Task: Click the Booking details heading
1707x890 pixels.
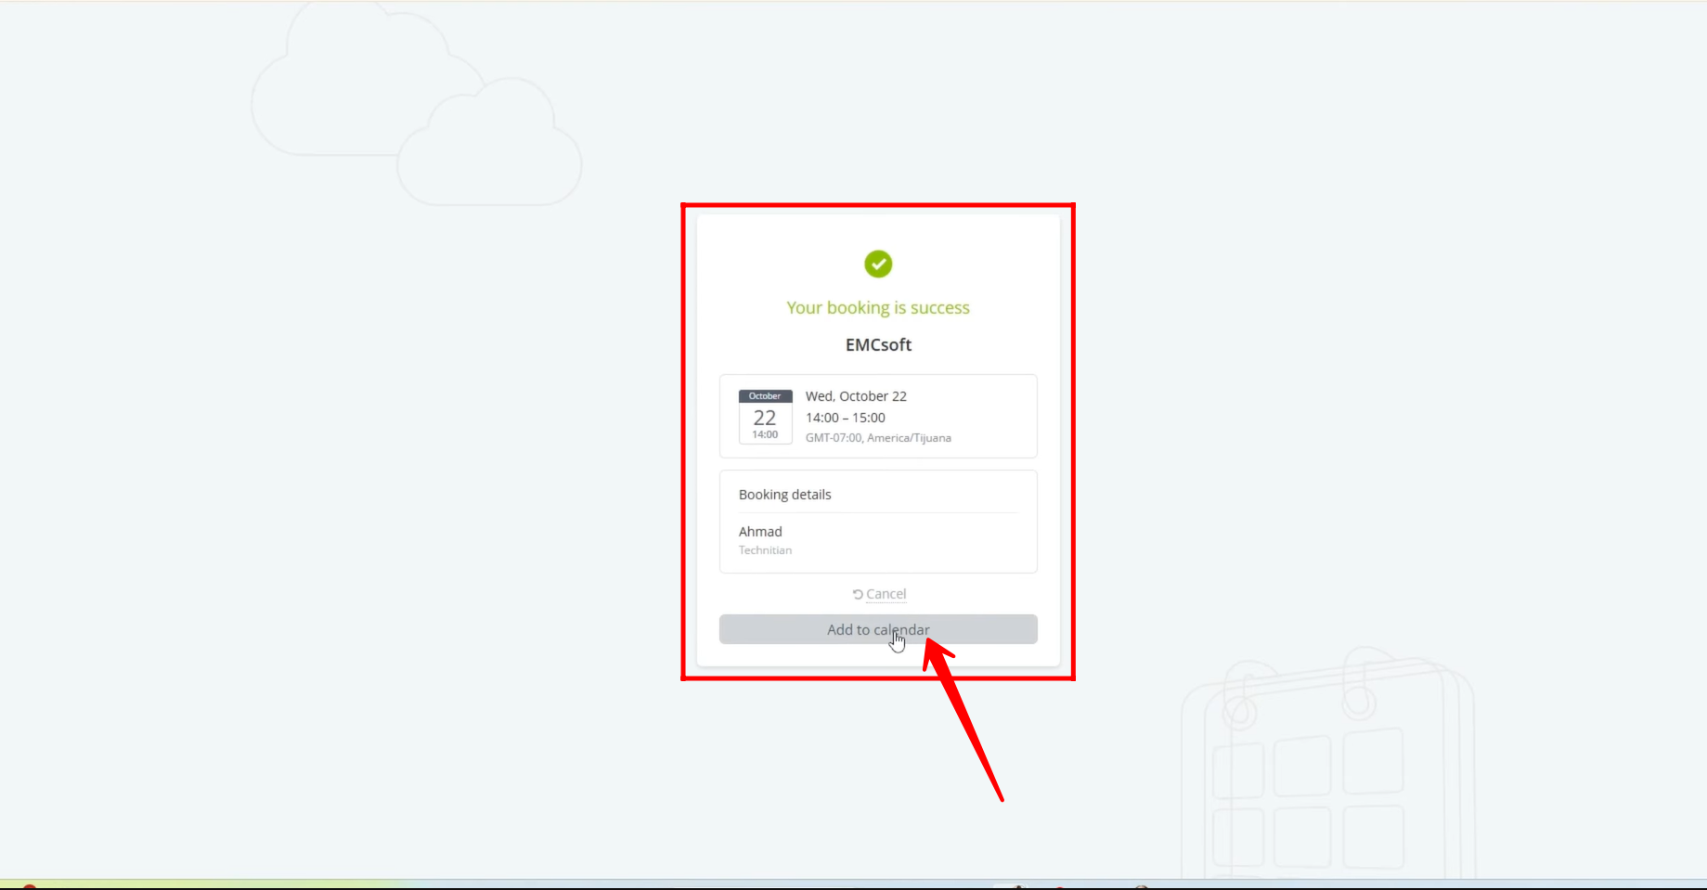Action: (785, 495)
